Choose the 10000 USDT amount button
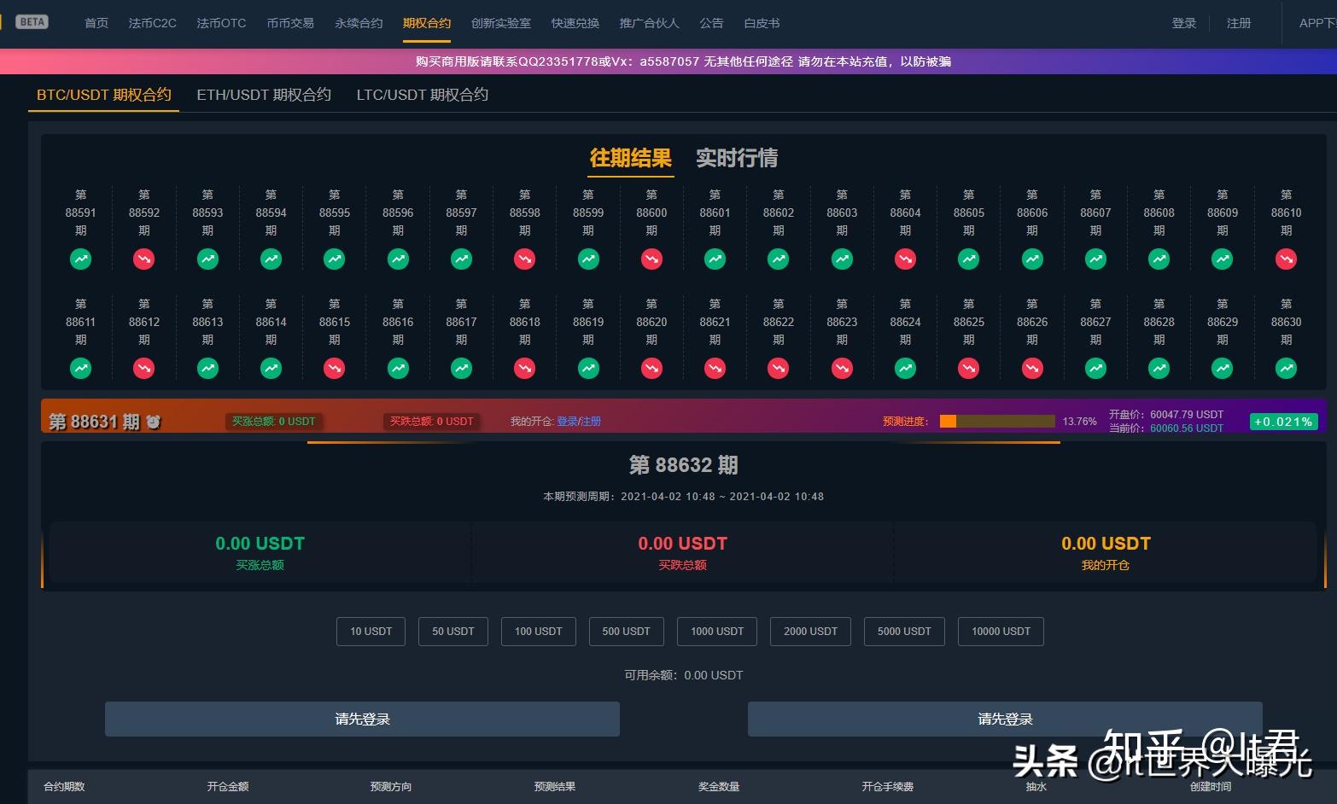The image size is (1337, 804). (1001, 632)
